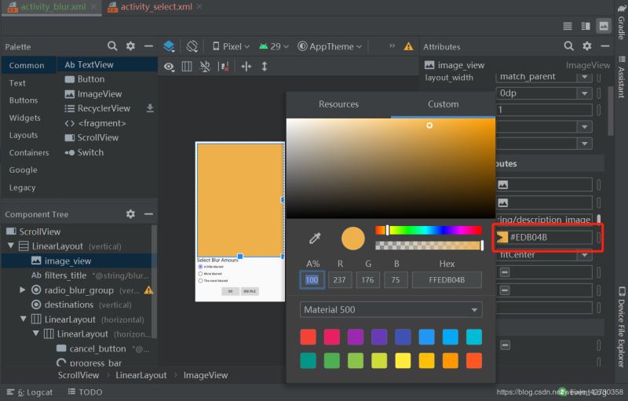Select the Buttons palette category

[24, 100]
